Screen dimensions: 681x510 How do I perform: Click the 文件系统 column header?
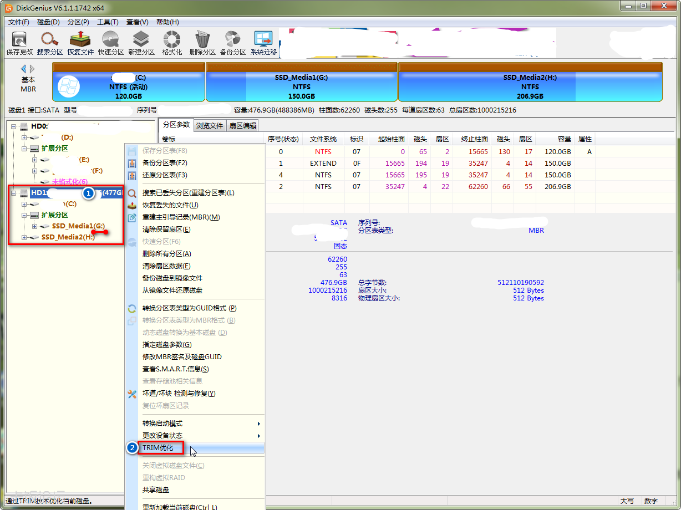pos(323,139)
